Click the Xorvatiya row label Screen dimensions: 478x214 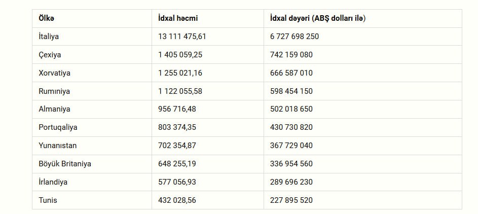point(54,73)
